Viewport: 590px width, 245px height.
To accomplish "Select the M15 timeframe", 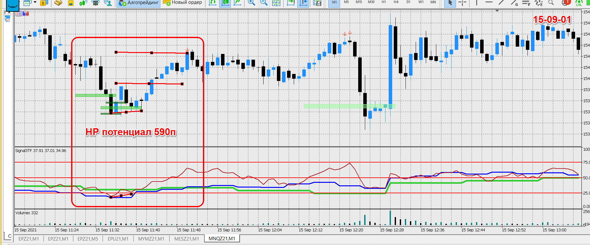I will coord(359,2).
